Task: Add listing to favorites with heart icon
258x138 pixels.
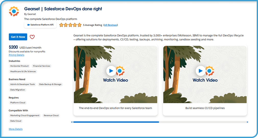Action: coord(32,37)
